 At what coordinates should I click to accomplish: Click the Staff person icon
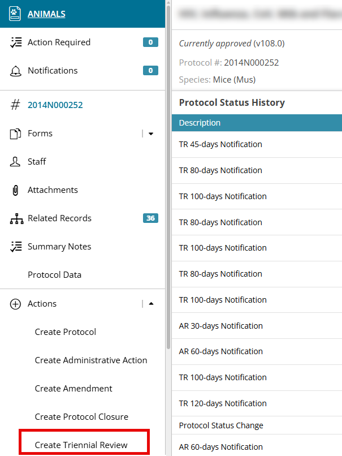click(15, 162)
